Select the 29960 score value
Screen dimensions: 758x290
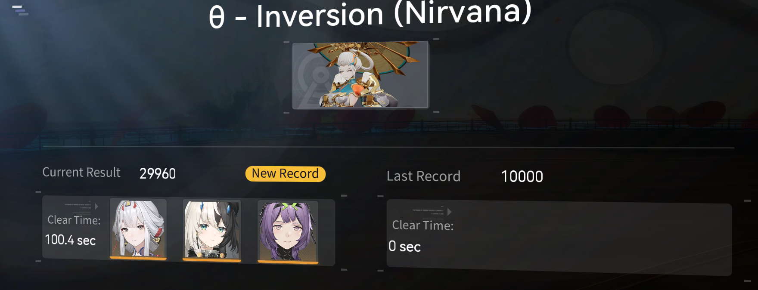pos(158,174)
